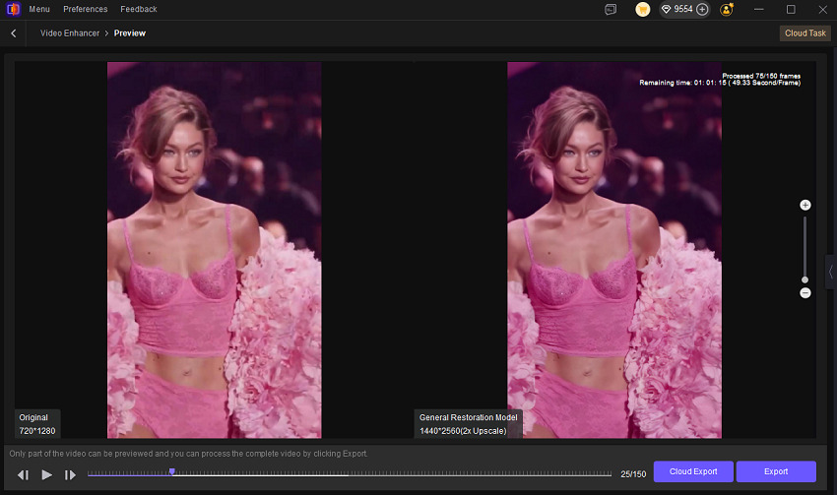Go to Video Enhancer breadcrumb

click(x=70, y=33)
